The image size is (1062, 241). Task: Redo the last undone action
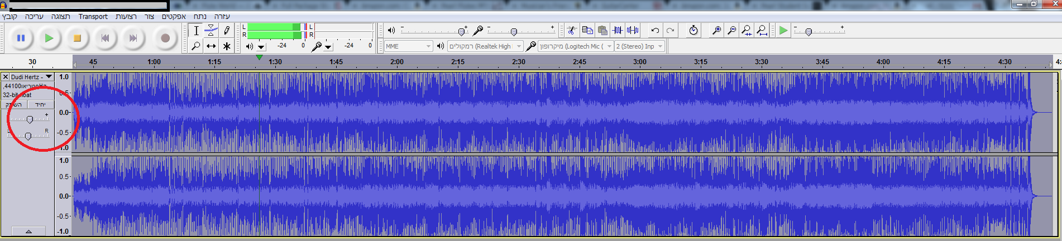(670, 30)
